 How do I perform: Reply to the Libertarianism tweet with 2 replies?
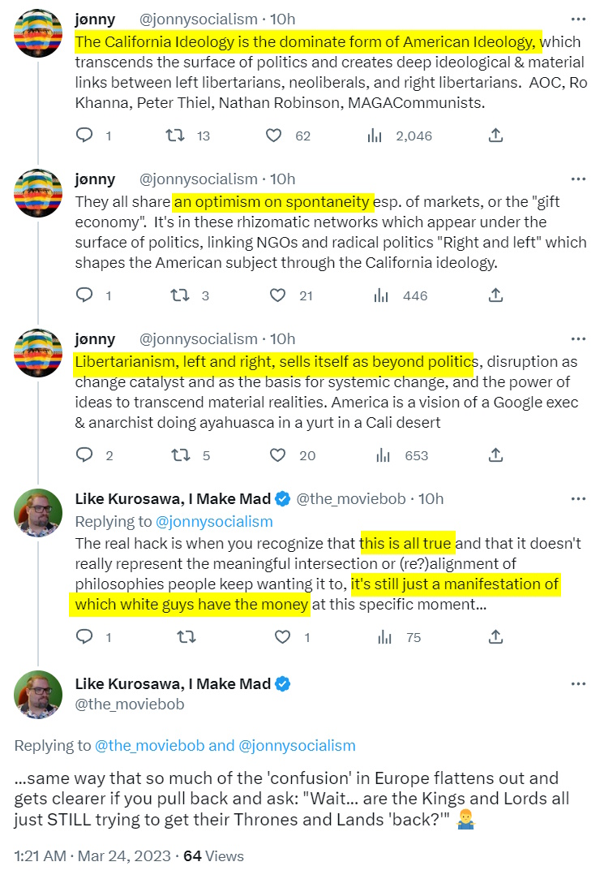[84, 455]
